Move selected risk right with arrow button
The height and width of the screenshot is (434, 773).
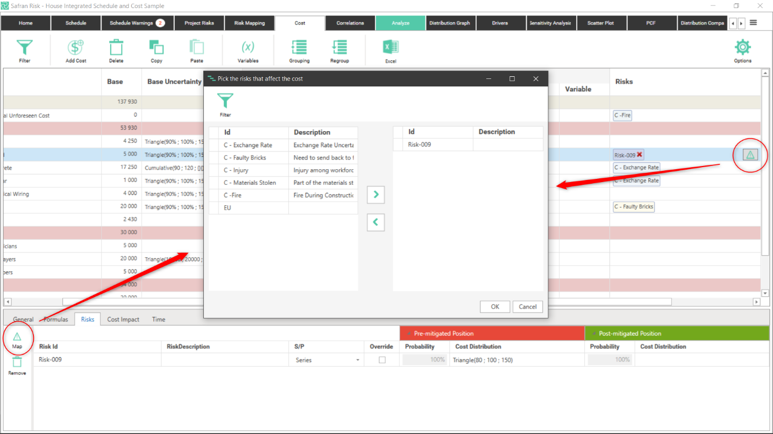[375, 194]
